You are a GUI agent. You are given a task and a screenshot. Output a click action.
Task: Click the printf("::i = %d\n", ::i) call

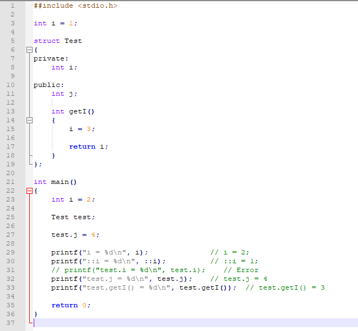[x=109, y=261]
